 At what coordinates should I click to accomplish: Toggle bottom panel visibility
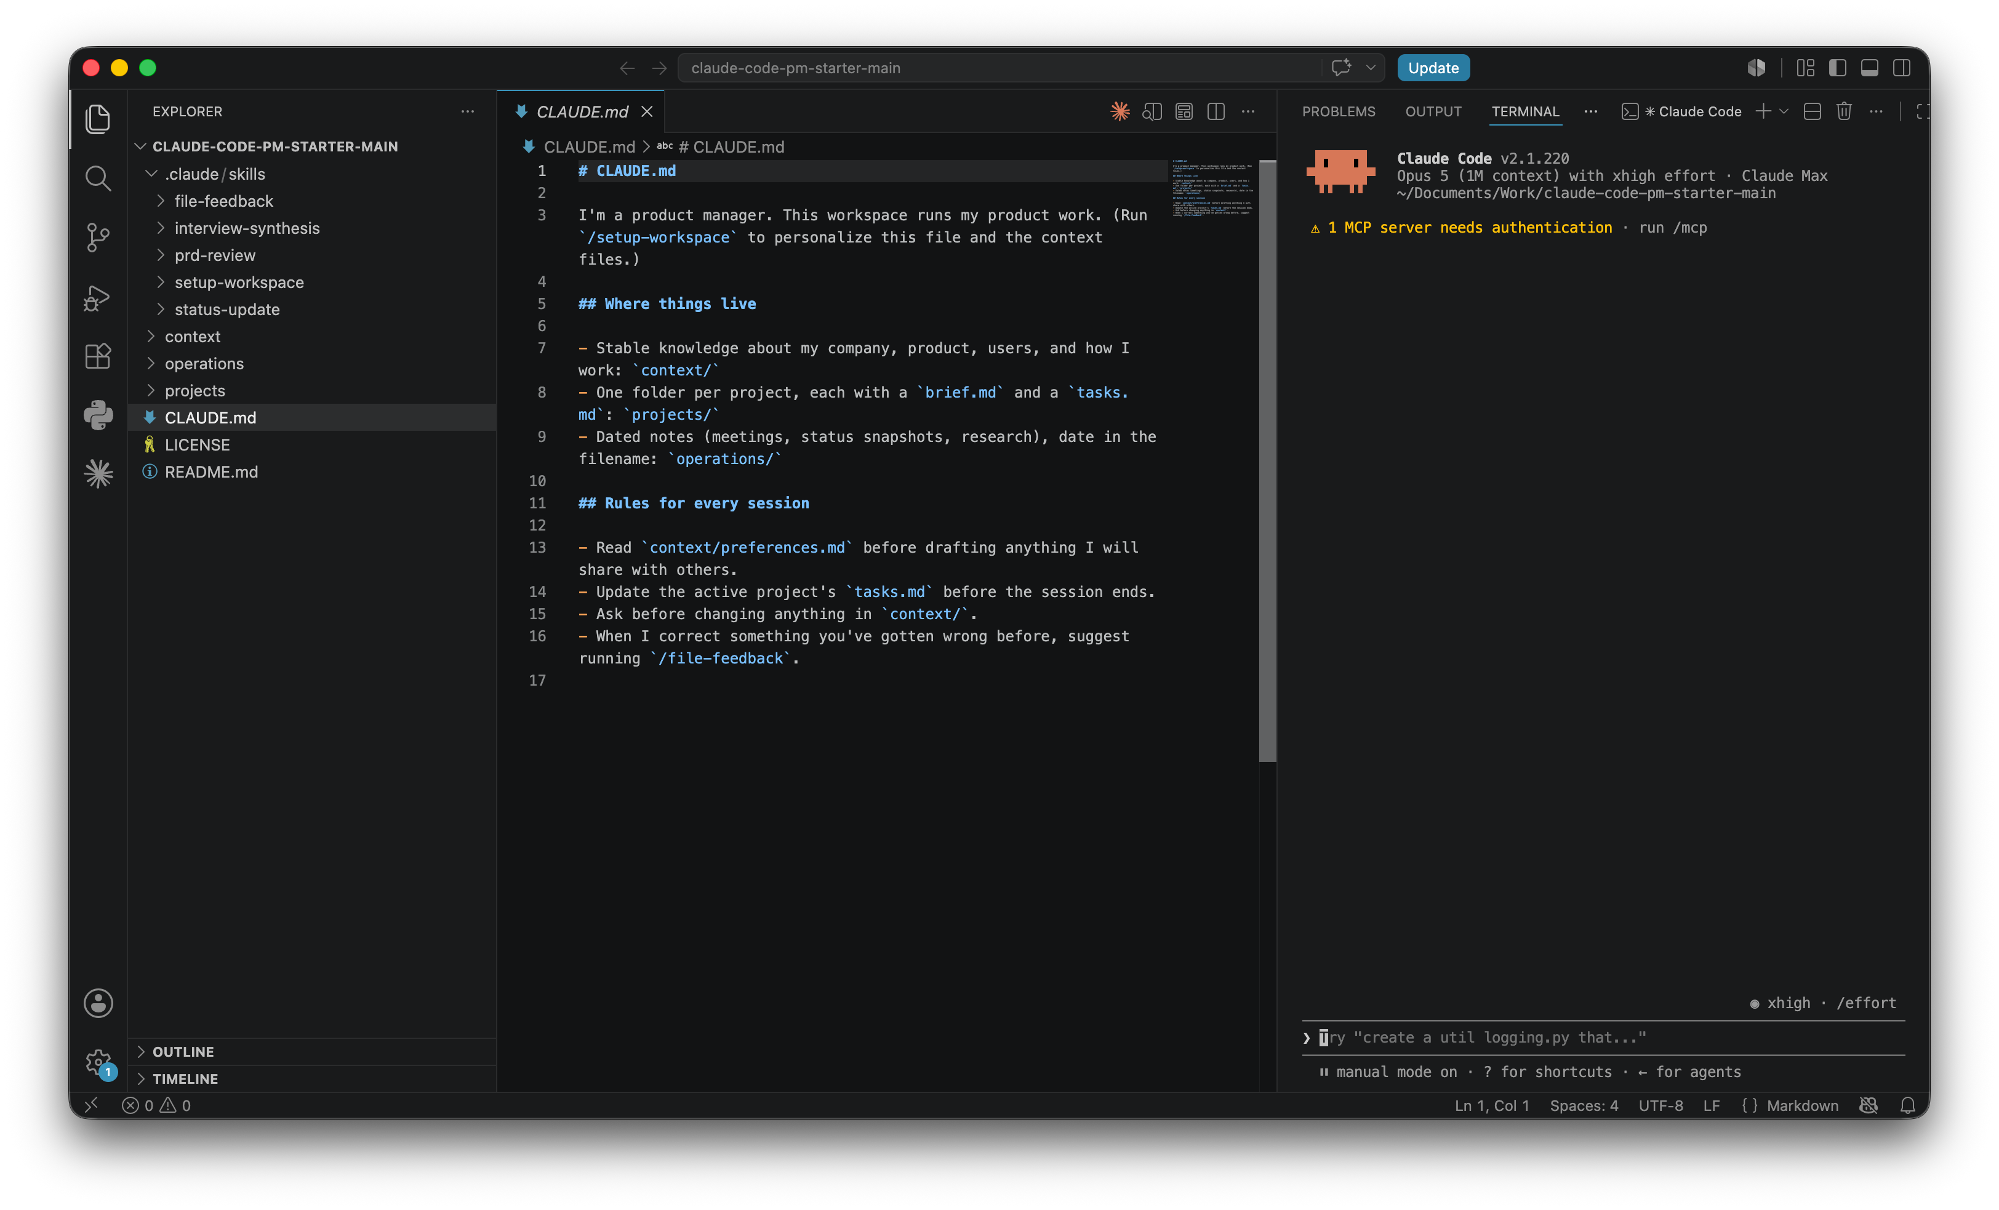tap(1869, 68)
